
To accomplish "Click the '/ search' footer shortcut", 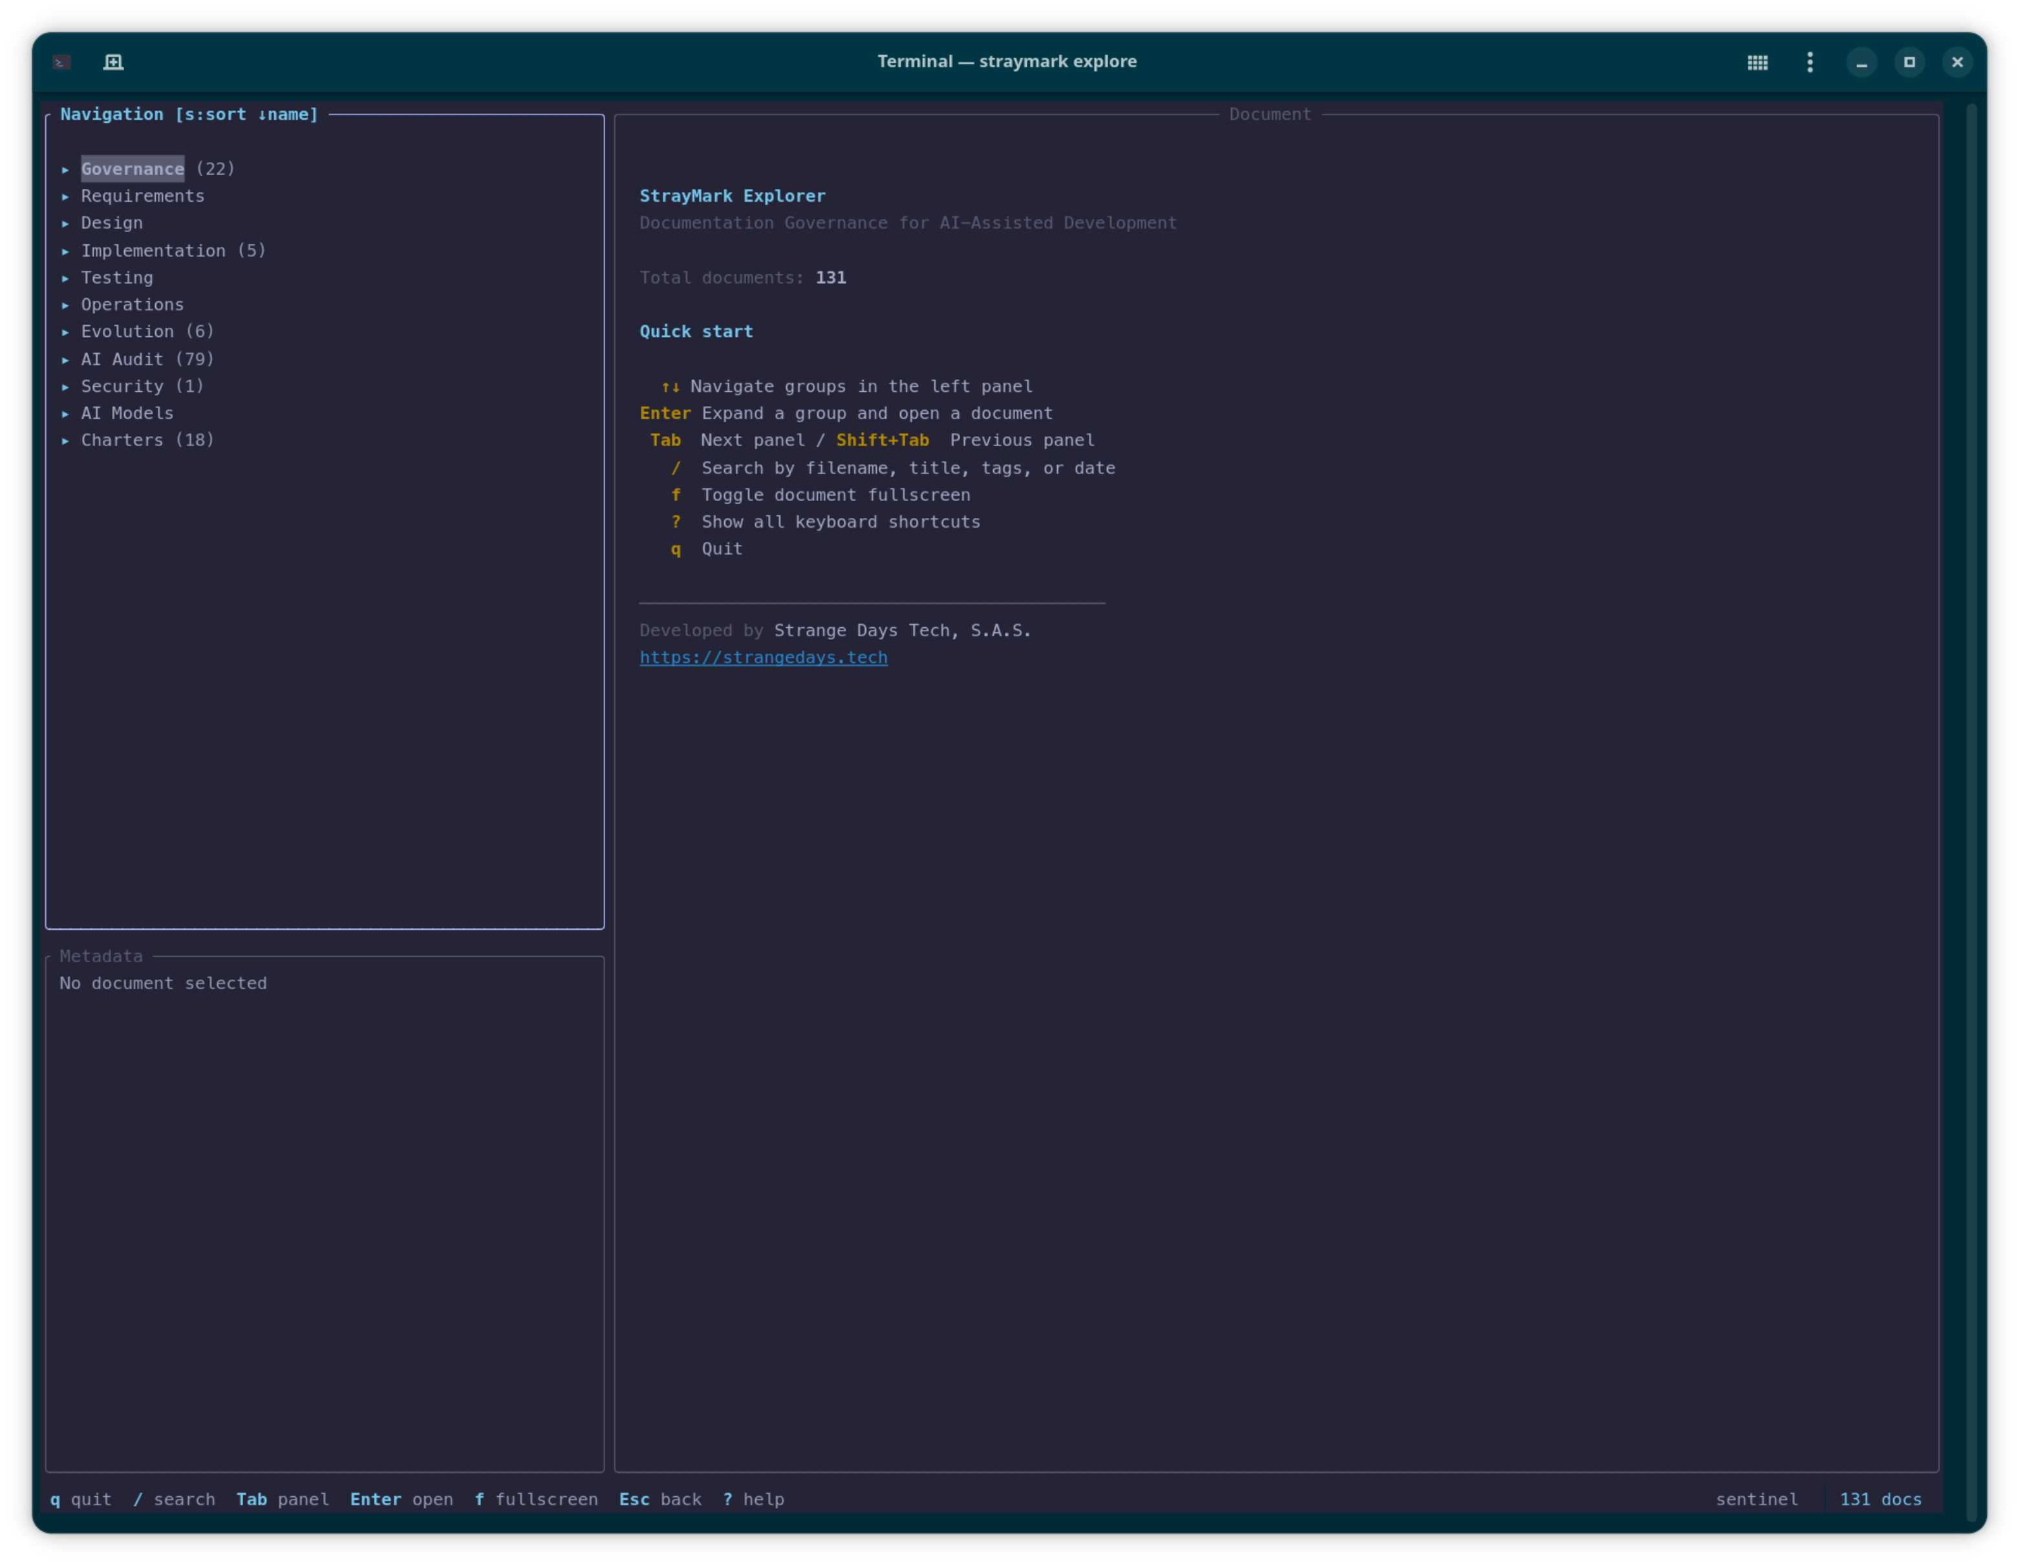I will coord(174,1499).
